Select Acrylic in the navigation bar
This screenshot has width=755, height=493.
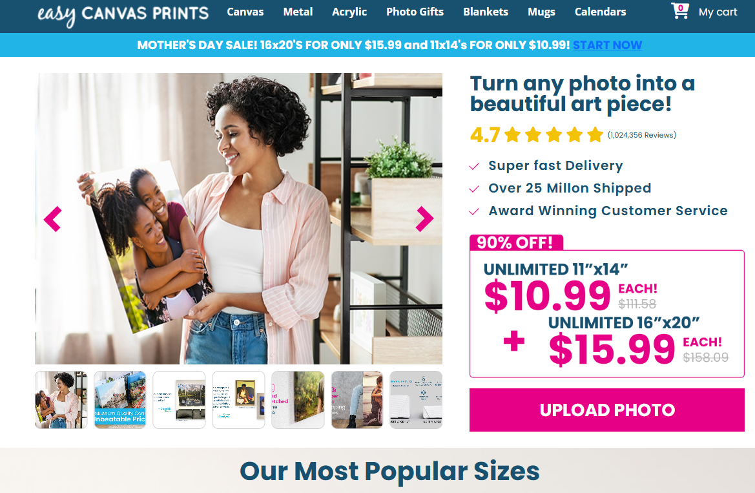349,12
